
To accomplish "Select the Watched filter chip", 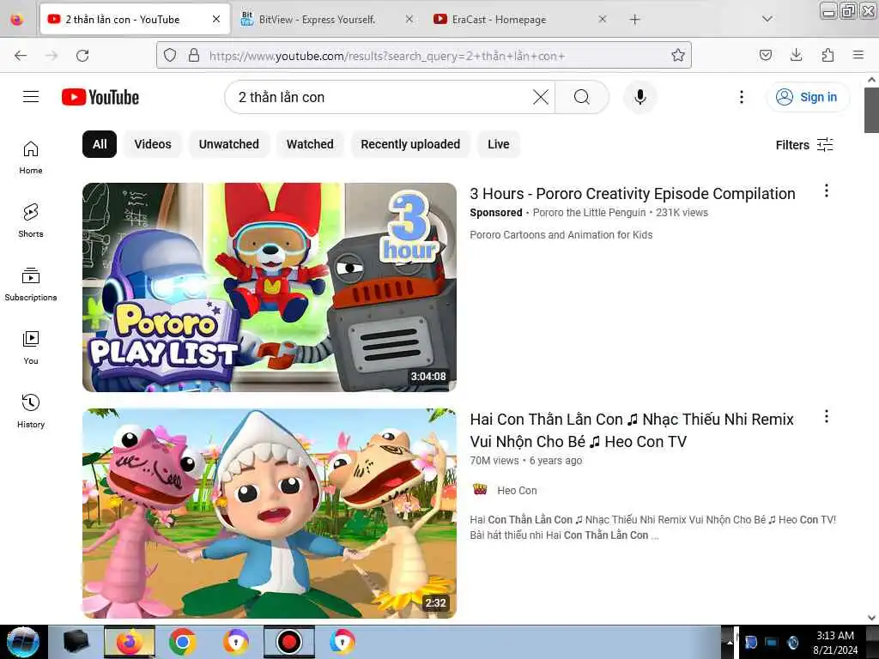I will pyautogui.click(x=310, y=144).
